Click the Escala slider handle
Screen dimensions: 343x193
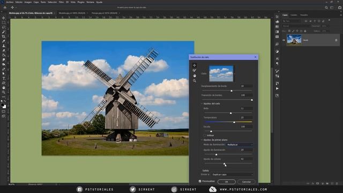pos(211,131)
